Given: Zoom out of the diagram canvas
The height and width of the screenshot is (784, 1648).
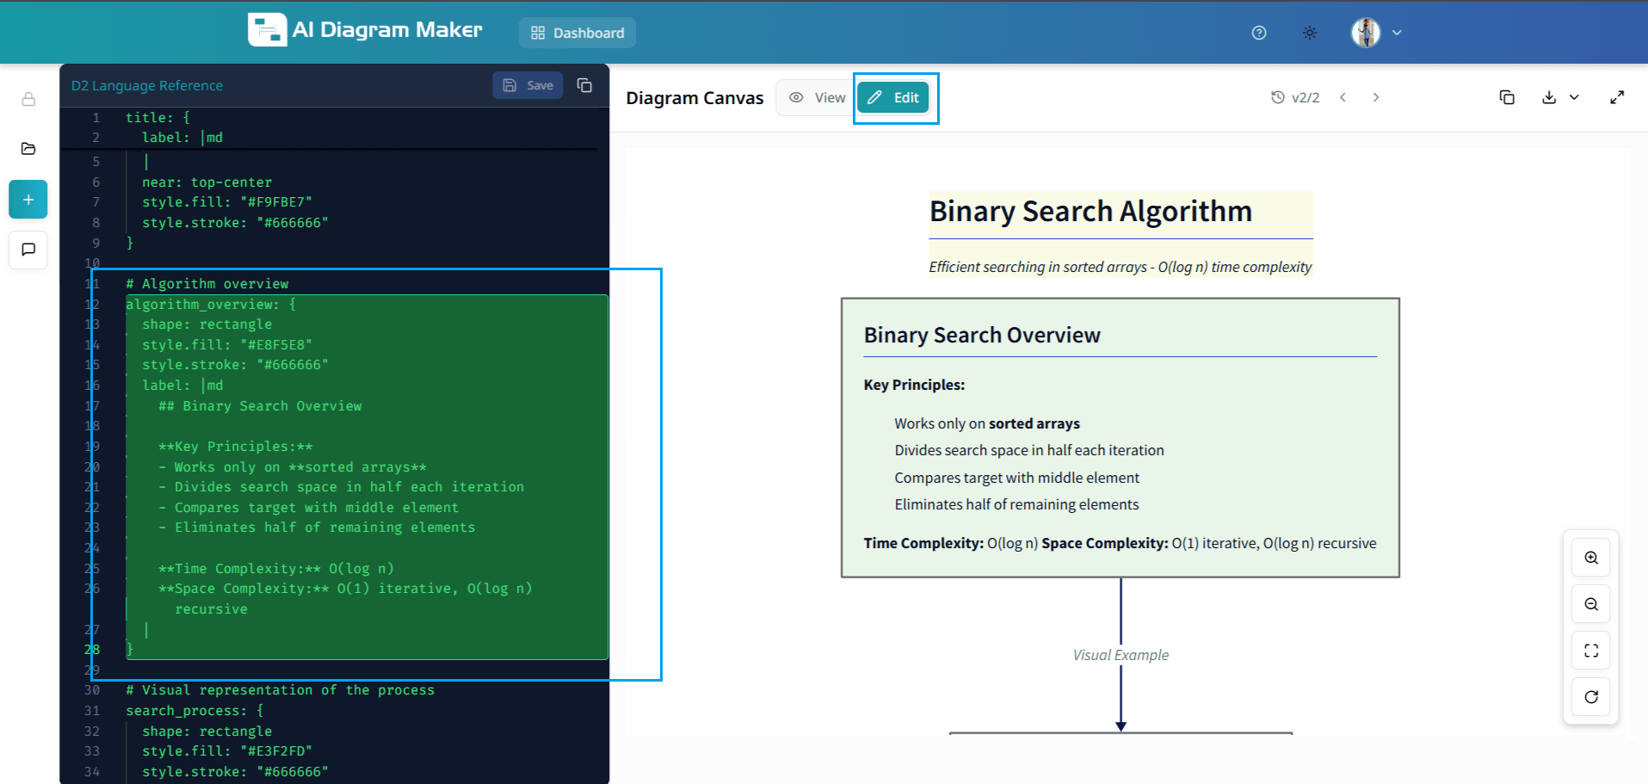Looking at the screenshot, I should point(1590,603).
